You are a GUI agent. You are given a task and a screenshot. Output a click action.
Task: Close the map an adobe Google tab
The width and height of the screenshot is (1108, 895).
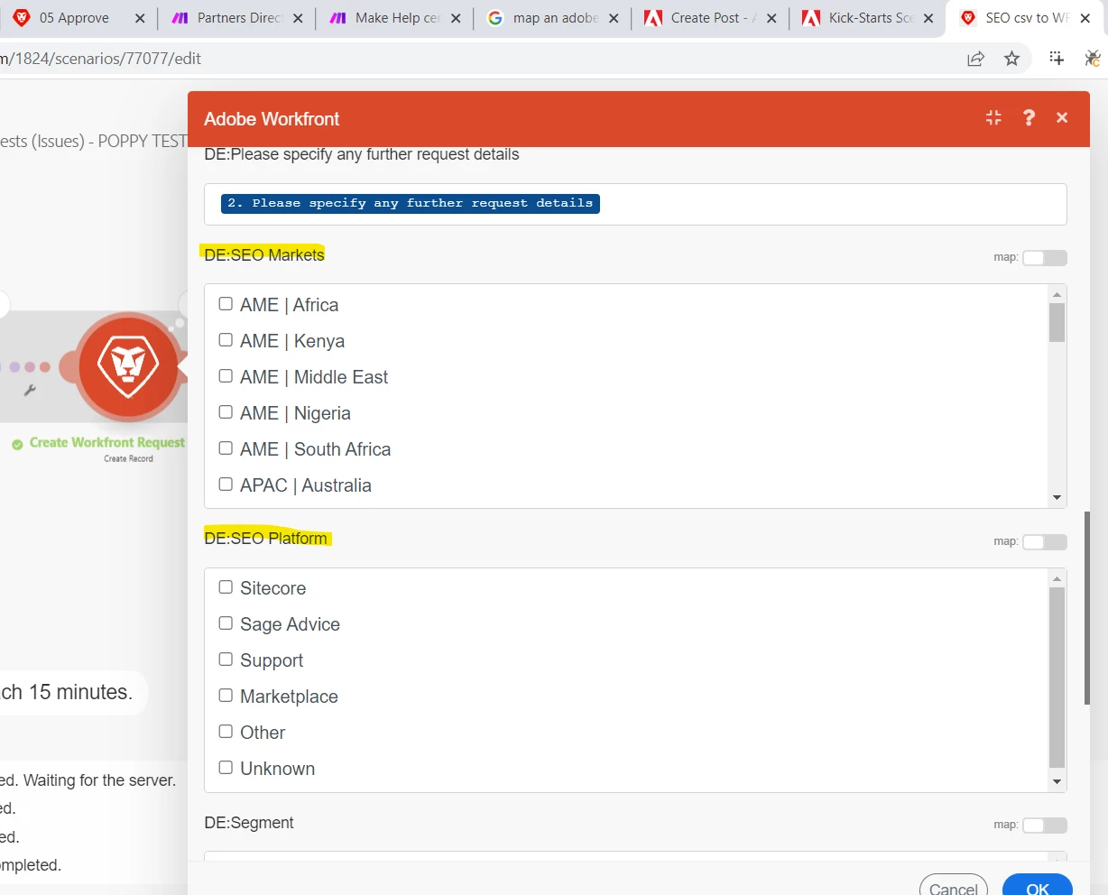coord(614,18)
